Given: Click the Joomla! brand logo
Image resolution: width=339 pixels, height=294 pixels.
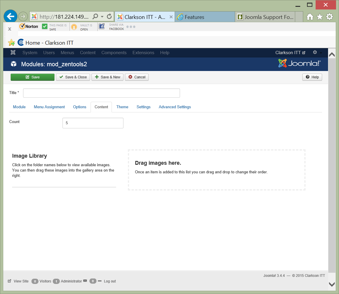Looking at the screenshot, I should pyautogui.click(x=299, y=63).
